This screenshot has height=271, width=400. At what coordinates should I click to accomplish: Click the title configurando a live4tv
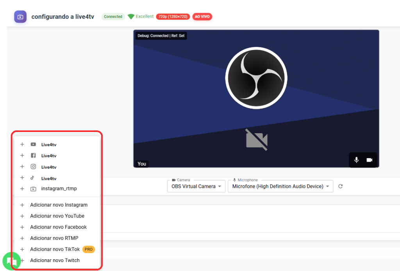63,16
